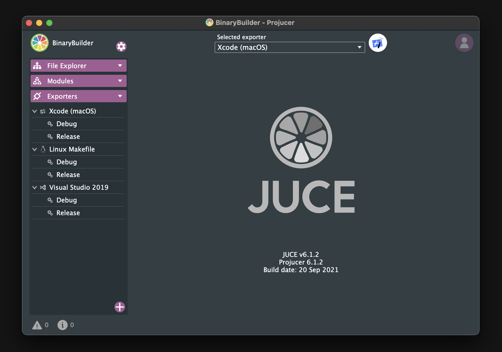502x352 pixels.
Task: Select Debug under Xcode (macOS)
Action: point(78,124)
